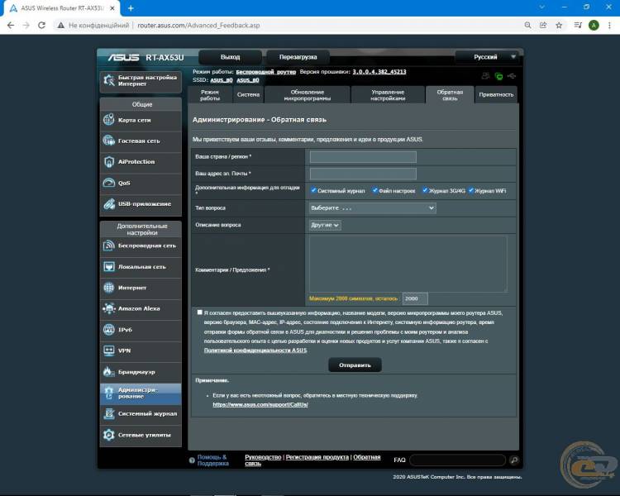The image size is (620, 496).
Task: Open the IPv6 icon
Action: (109, 330)
